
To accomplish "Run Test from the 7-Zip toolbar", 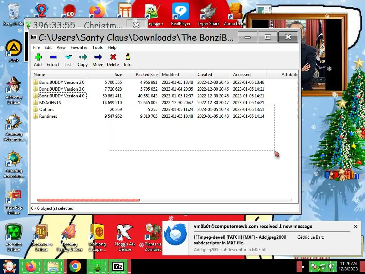I will pyautogui.click(x=68, y=60).
